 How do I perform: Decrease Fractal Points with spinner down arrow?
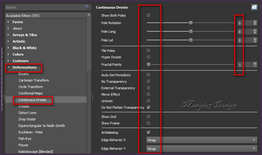pos(255,66)
